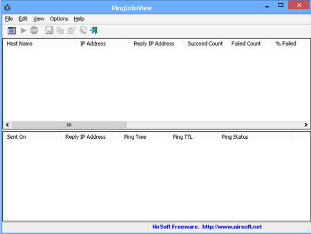Open the http://www.nirsoft.net link
The height and width of the screenshot is (234, 311).
232,227
